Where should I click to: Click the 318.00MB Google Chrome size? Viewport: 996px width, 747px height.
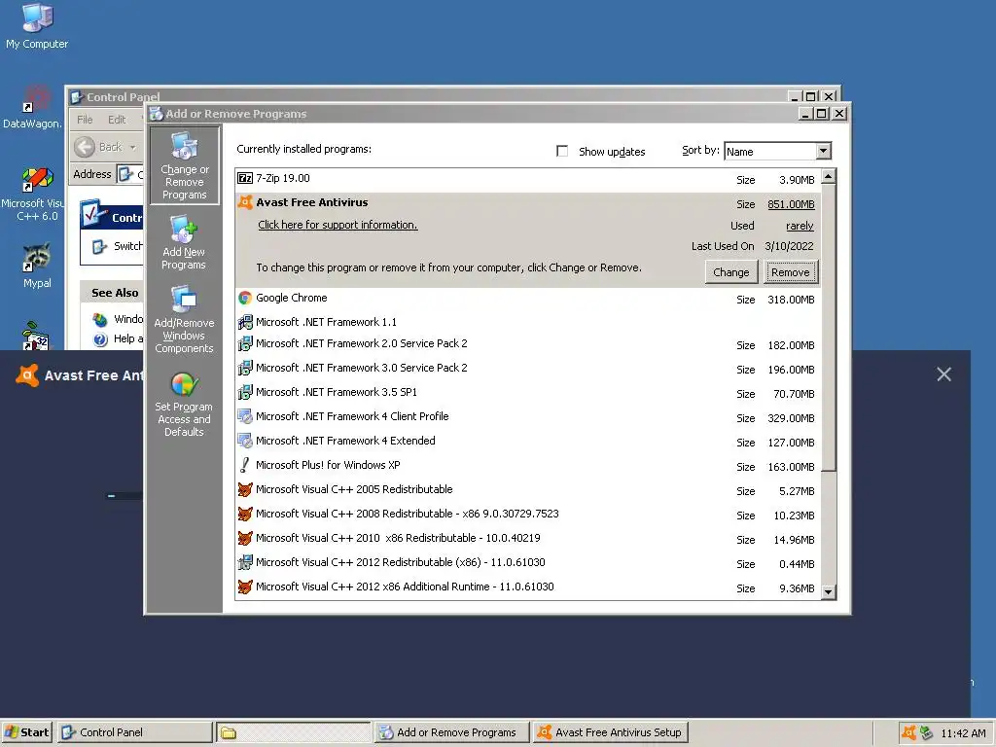pos(791,300)
